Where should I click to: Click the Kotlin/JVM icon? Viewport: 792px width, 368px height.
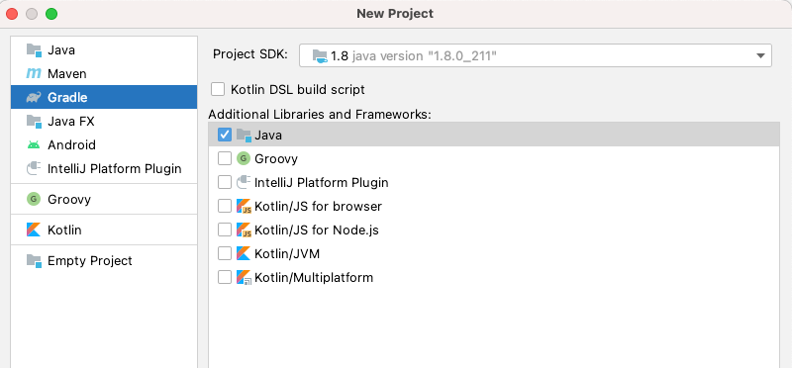244,253
